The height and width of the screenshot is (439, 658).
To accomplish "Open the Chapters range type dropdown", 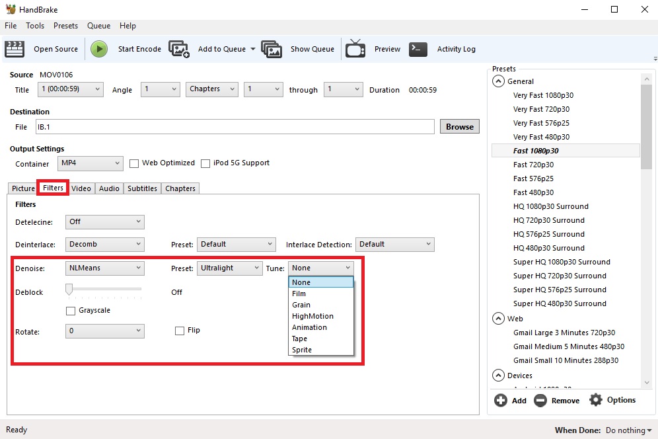I will (212, 89).
